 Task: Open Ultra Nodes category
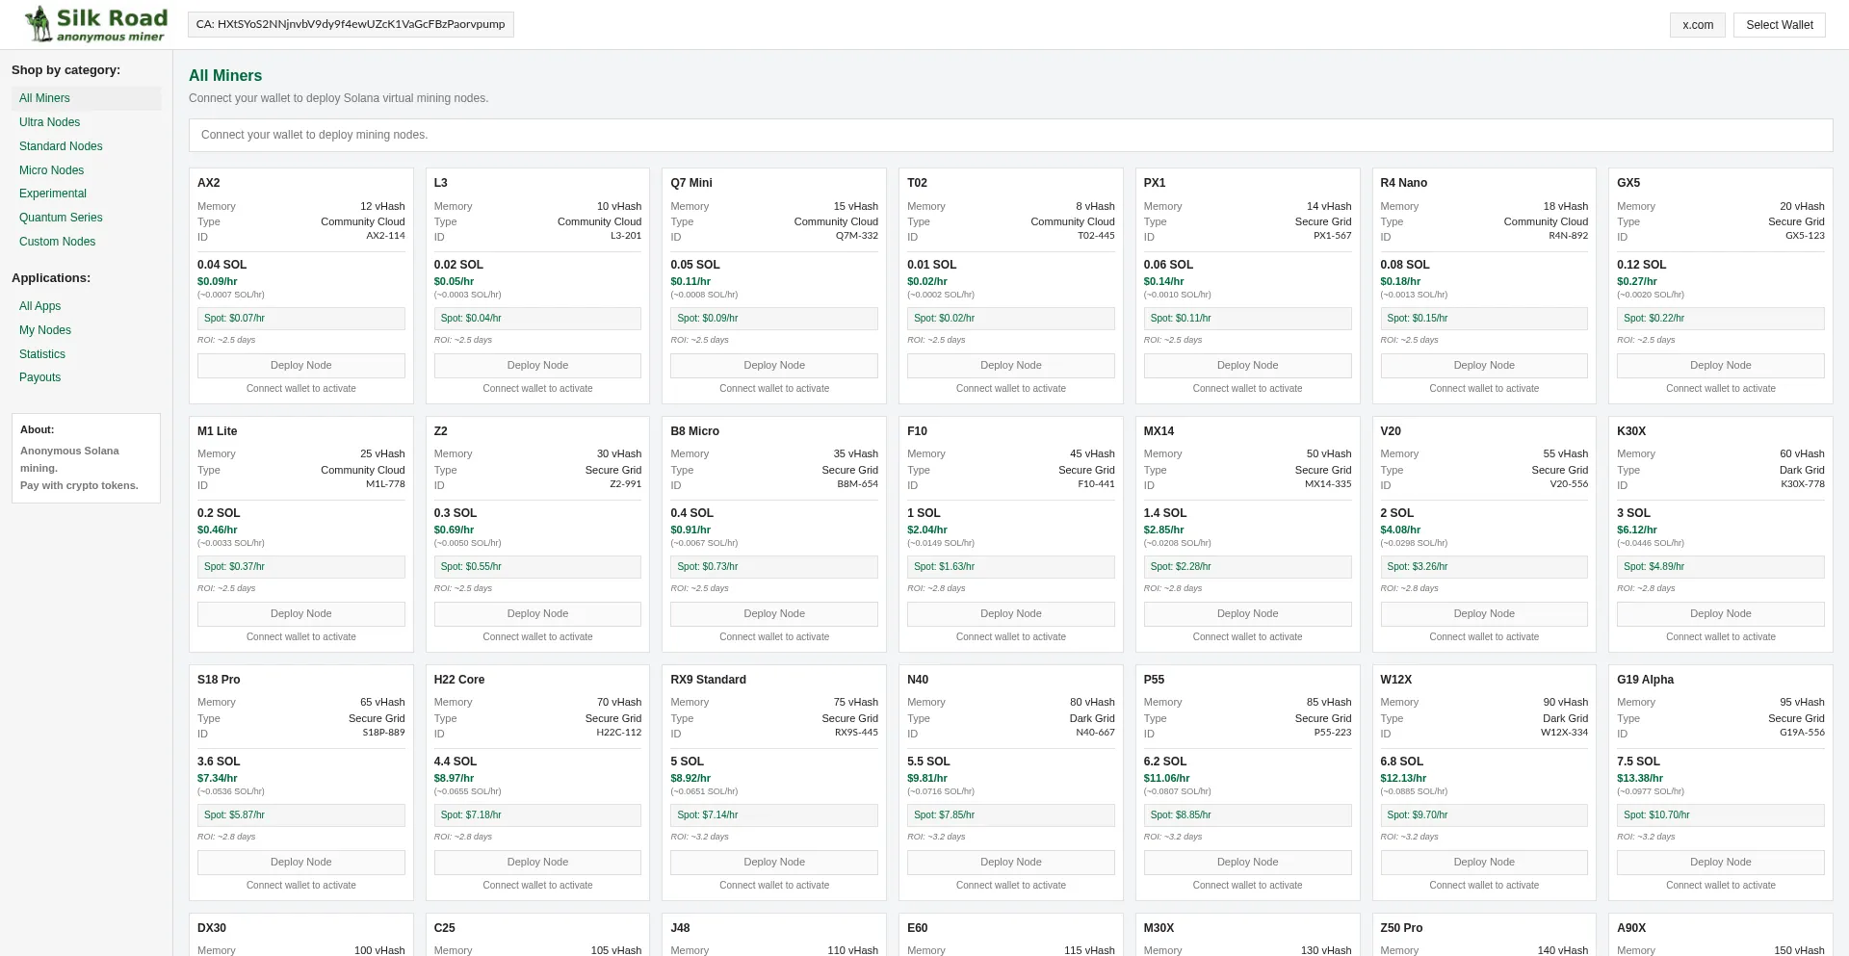[x=49, y=122]
